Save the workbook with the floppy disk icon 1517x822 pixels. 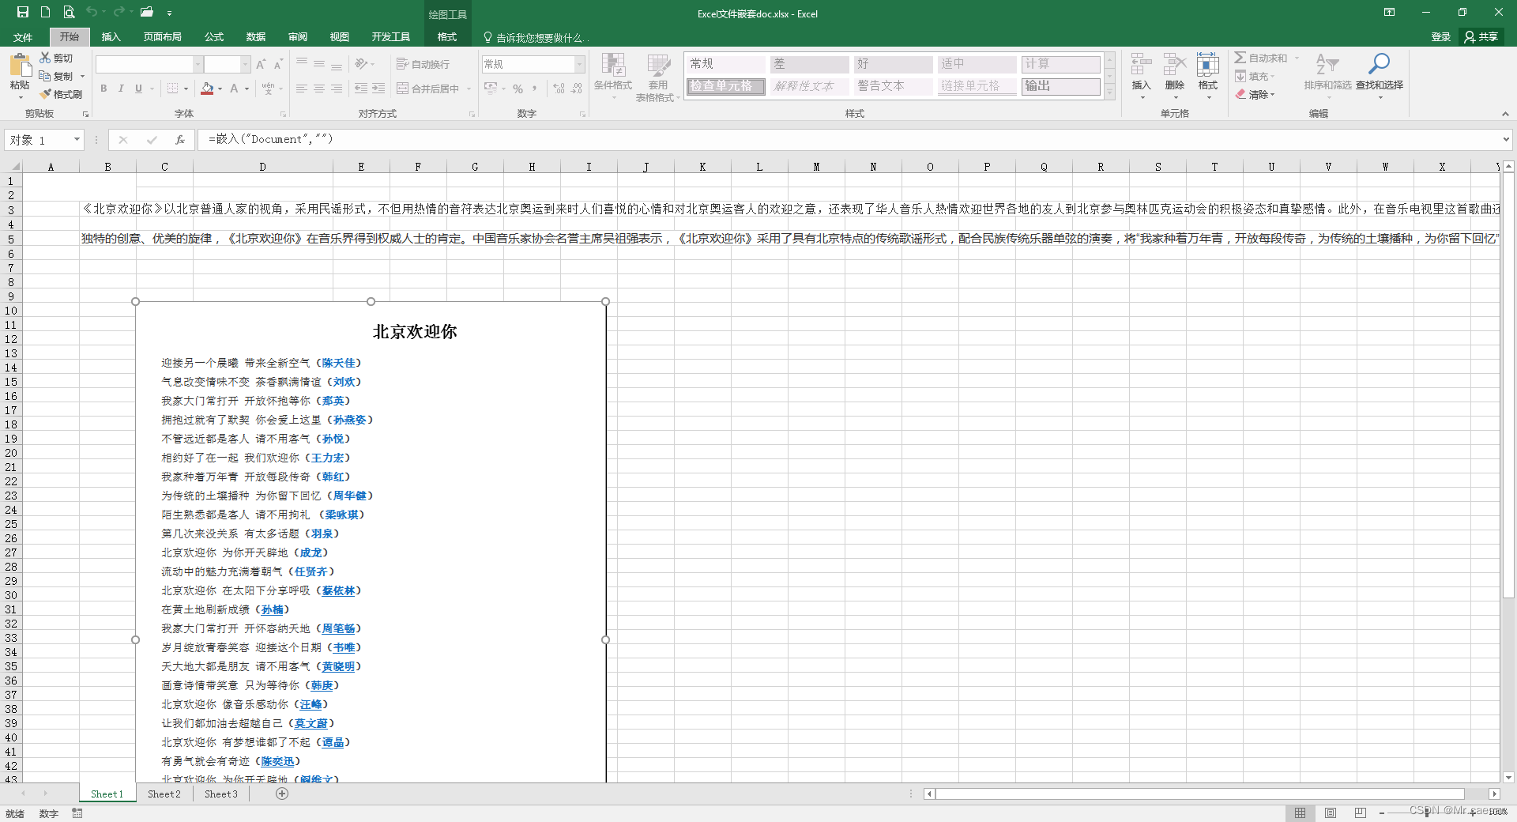coord(22,12)
